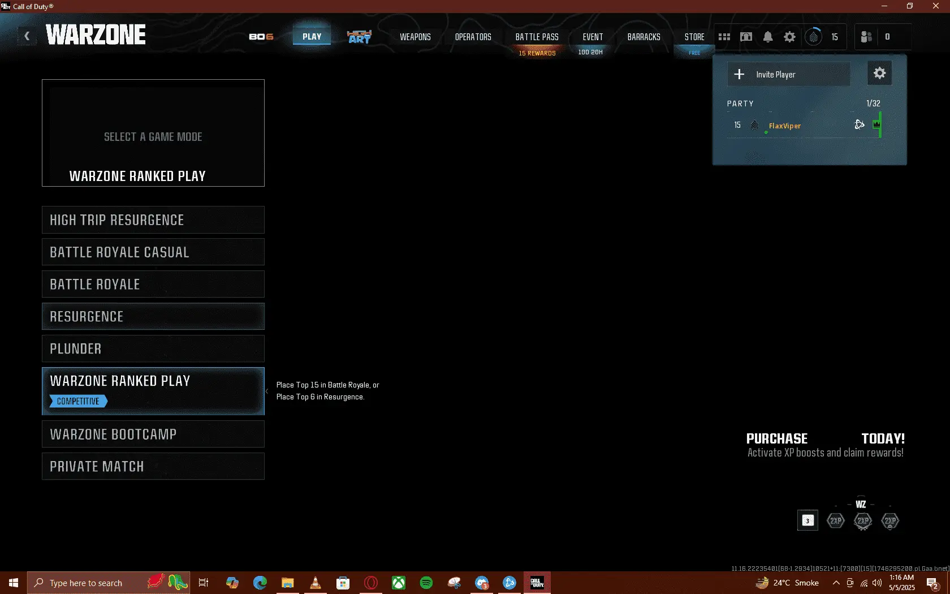The width and height of the screenshot is (950, 594).
Task: Choose WARZONE RANKED PLAY mode
Action: pyautogui.click(x=153, y=391)
